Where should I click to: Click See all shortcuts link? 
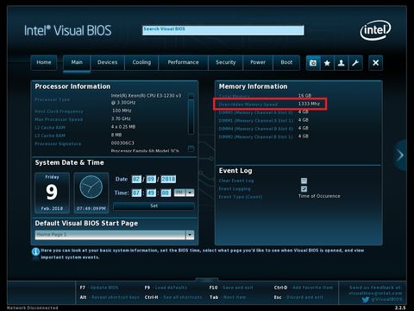pos(183,297)
